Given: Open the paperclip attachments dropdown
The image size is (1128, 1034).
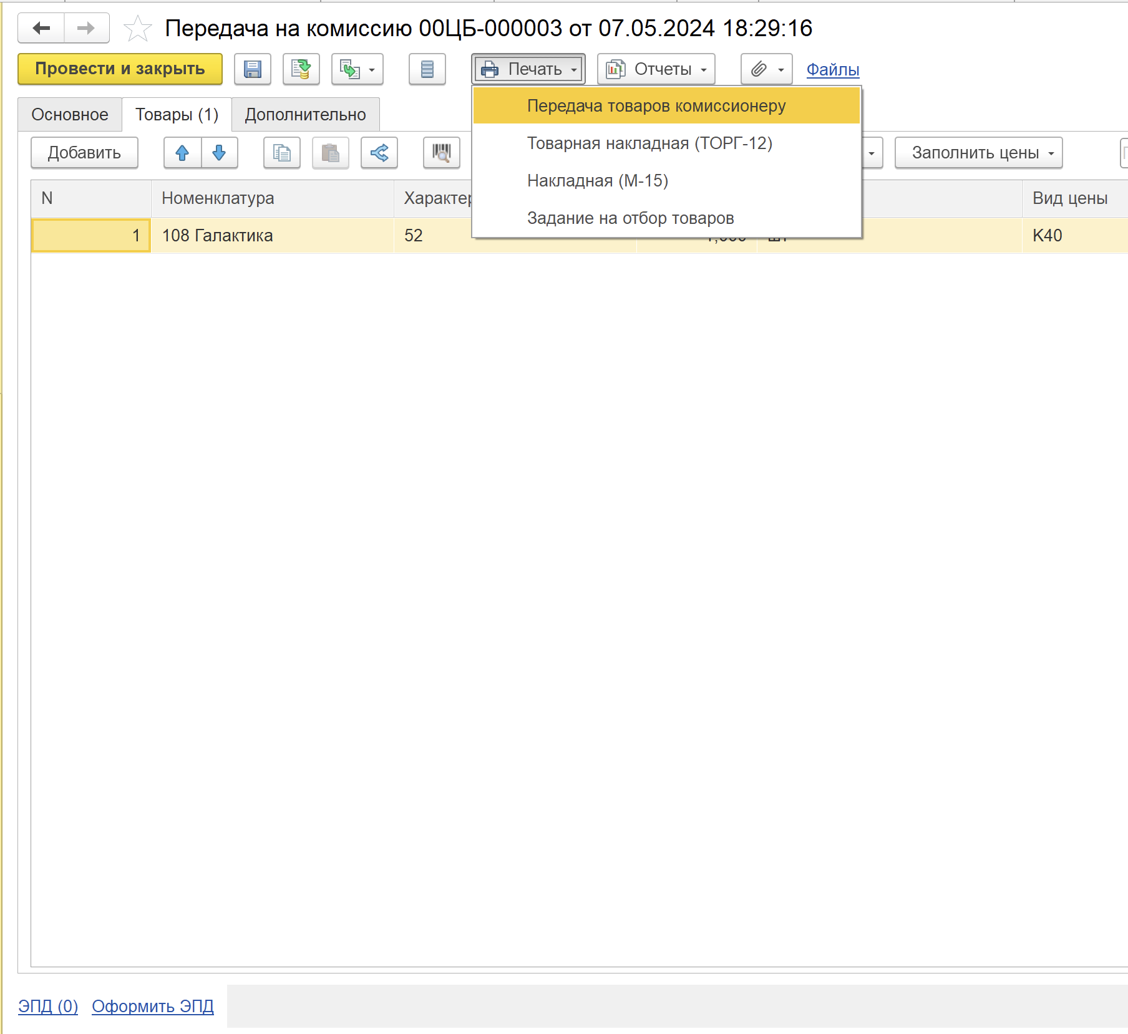Looking at the screenshot, I should [x=766, y=69].
